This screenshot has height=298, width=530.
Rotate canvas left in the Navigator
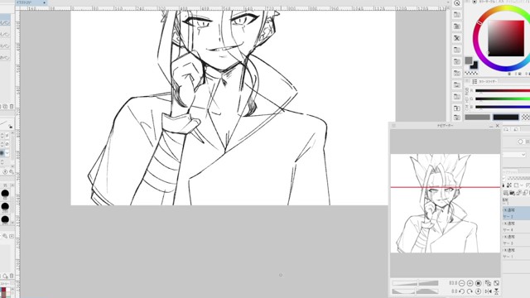click(462, 291)
